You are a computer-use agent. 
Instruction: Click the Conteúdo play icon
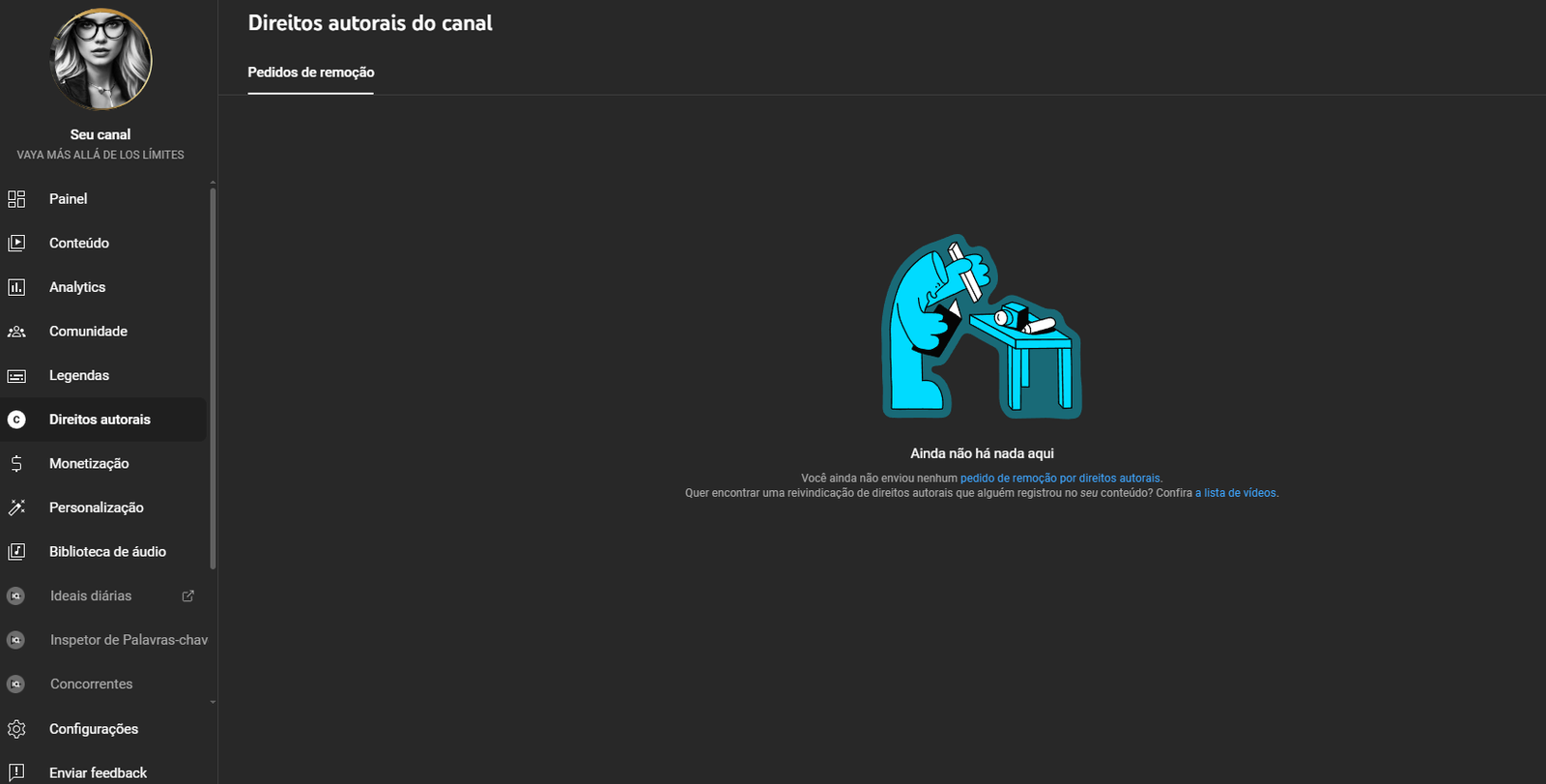click(16, 243)
